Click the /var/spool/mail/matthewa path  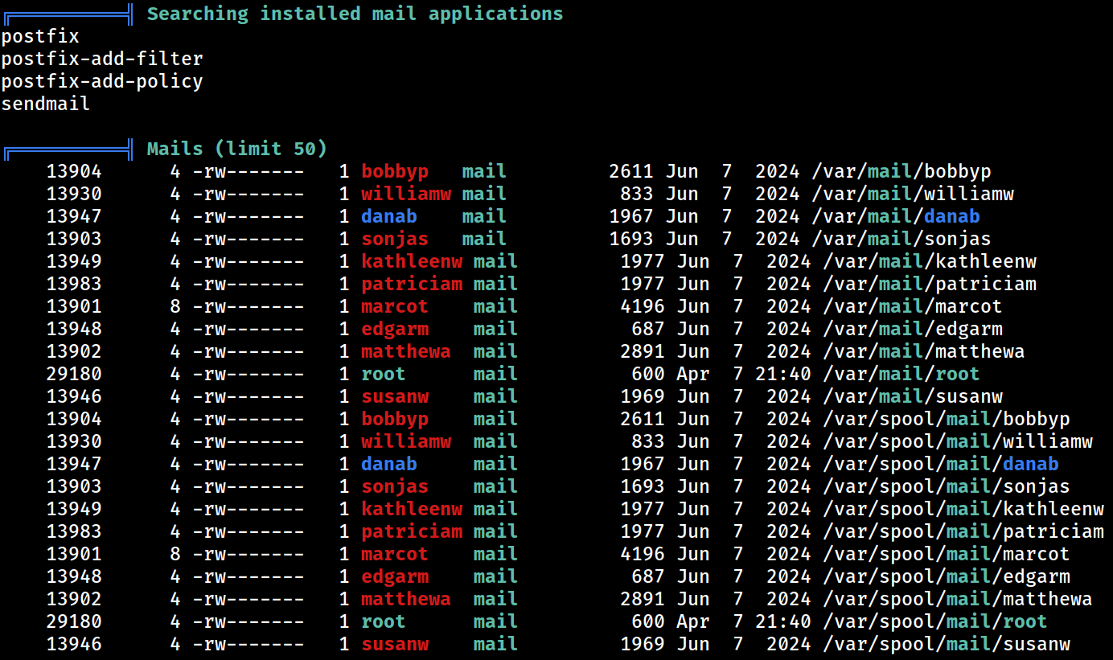[958, 599]
